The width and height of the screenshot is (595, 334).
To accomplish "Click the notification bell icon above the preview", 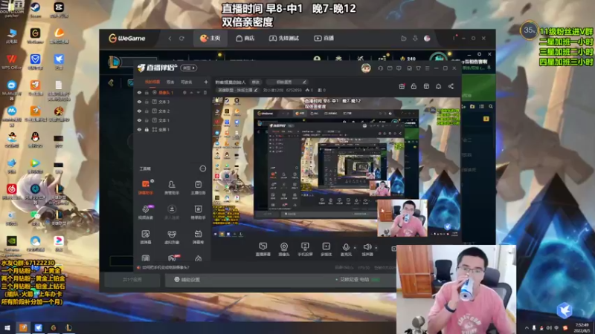I will (x=438, y=86).
